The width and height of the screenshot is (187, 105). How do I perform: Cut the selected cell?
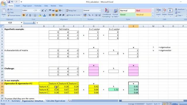point(10,9)
